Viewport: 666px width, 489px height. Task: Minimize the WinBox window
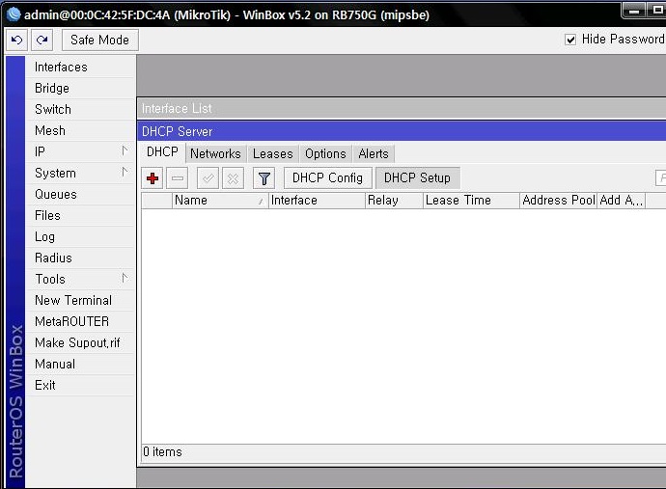(x=634, y=11)
